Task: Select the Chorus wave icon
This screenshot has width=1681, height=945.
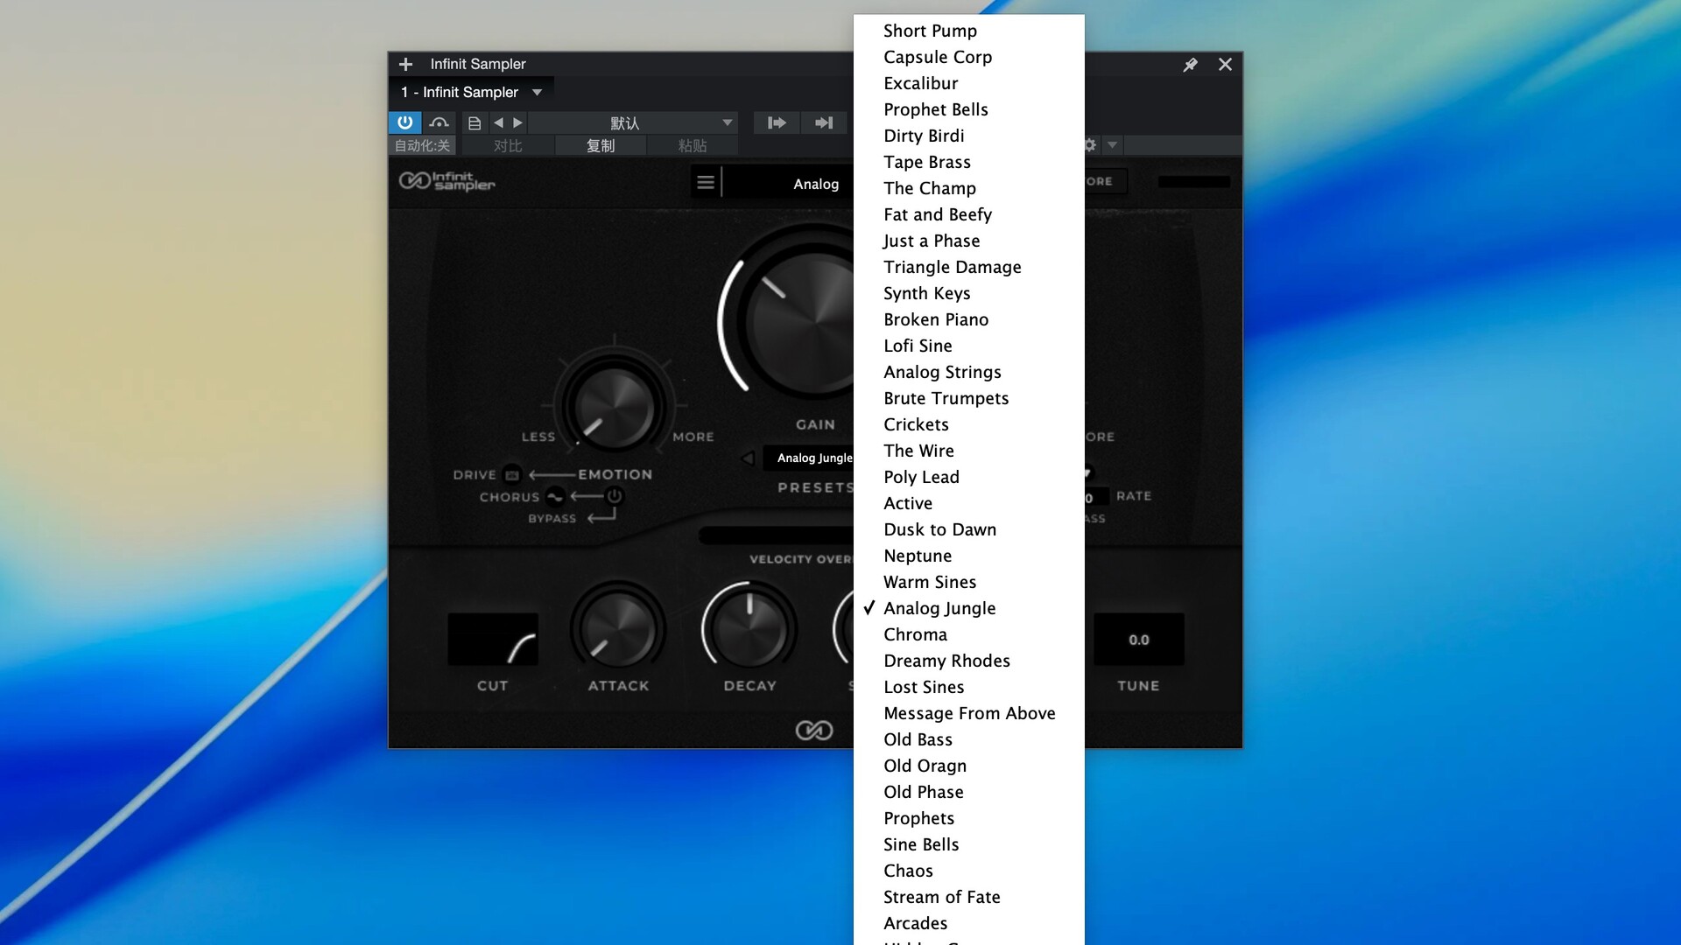Action: coord(555,497)
